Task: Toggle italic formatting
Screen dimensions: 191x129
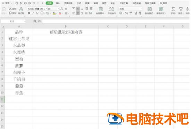Action: (x=33, y=13)
